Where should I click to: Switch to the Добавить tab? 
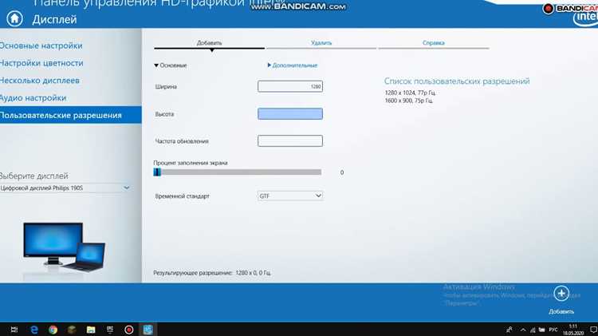pyautogui.click(x=209, y=43)
